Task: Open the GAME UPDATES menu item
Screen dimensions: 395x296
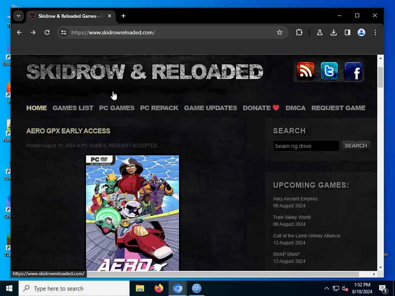Action: [x=211, y=108]
